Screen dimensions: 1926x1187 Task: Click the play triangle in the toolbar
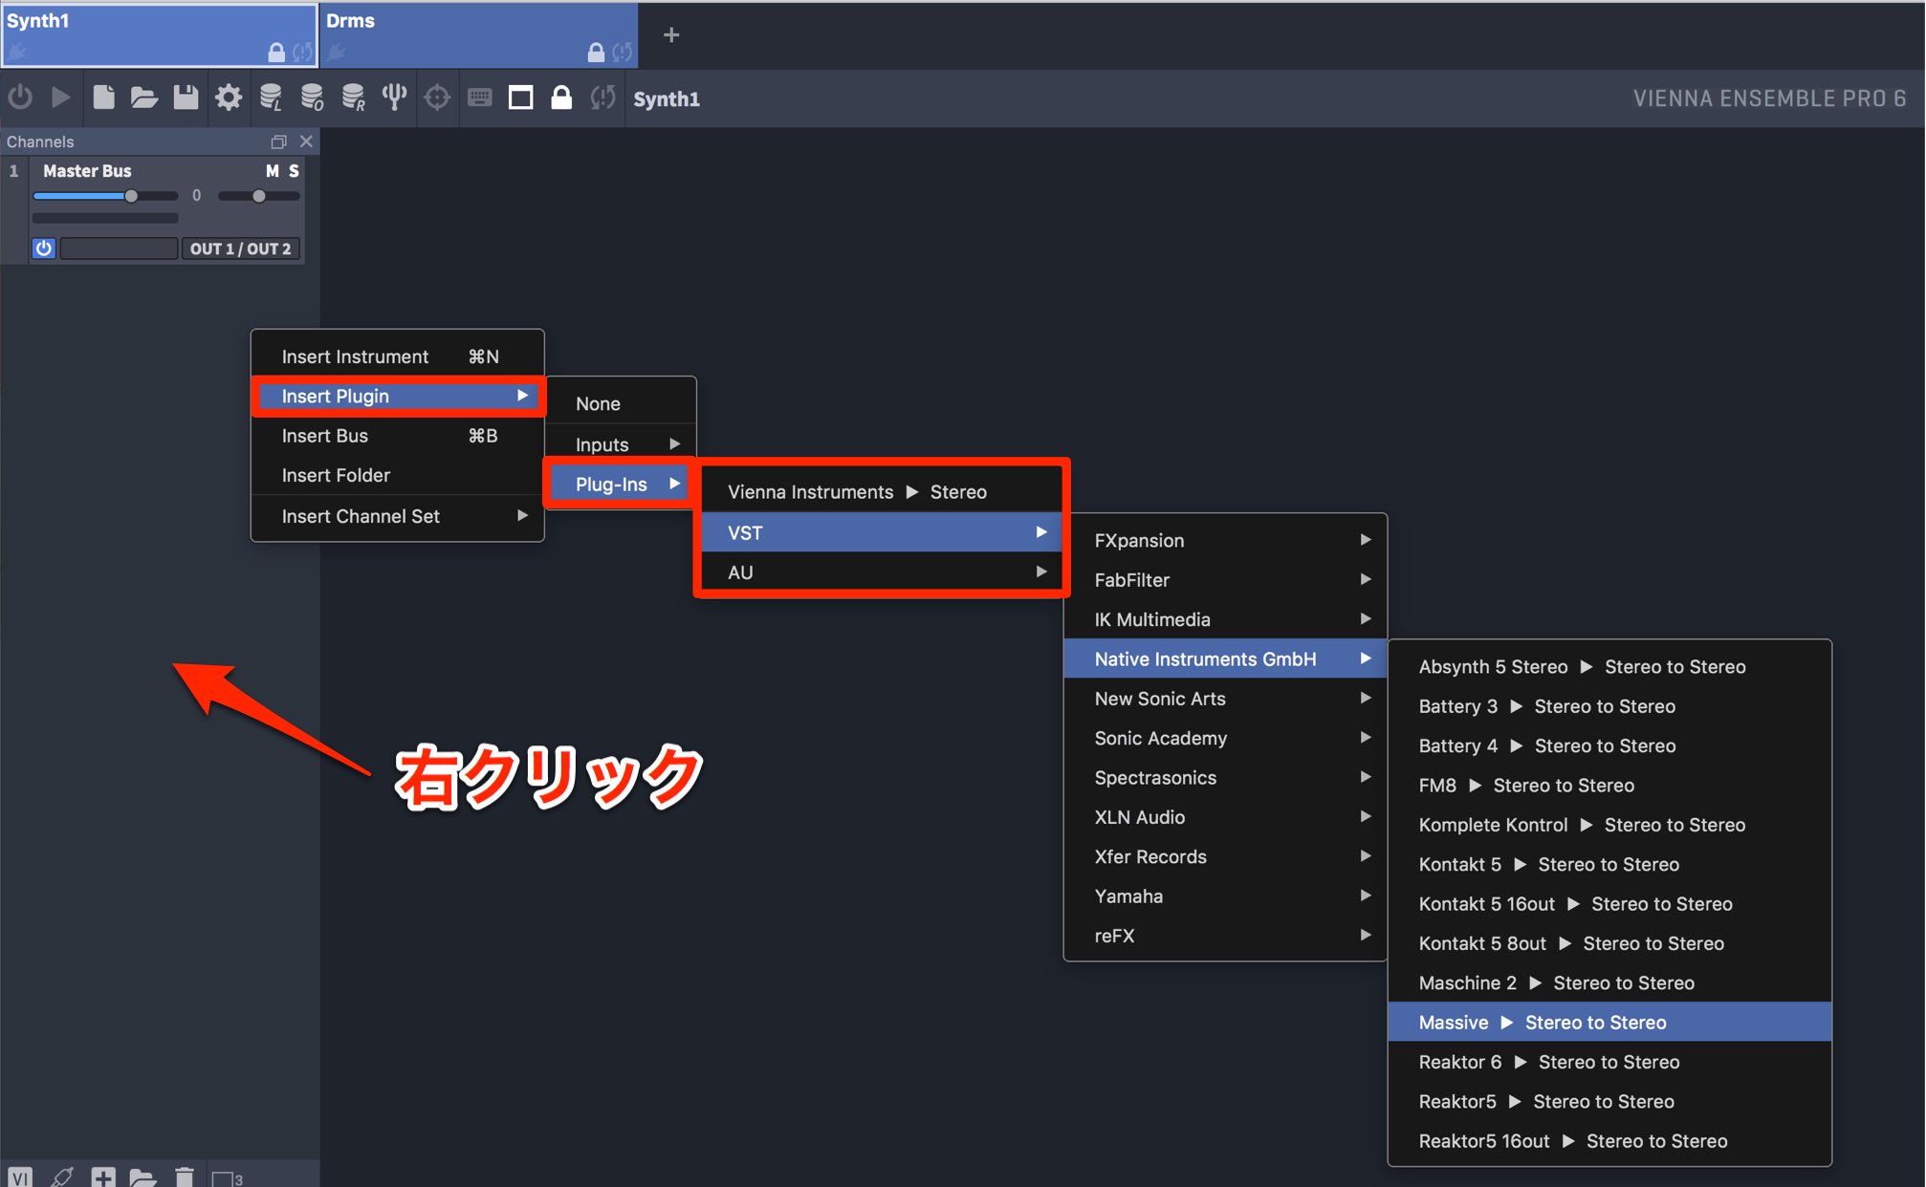tap(60, 97)
